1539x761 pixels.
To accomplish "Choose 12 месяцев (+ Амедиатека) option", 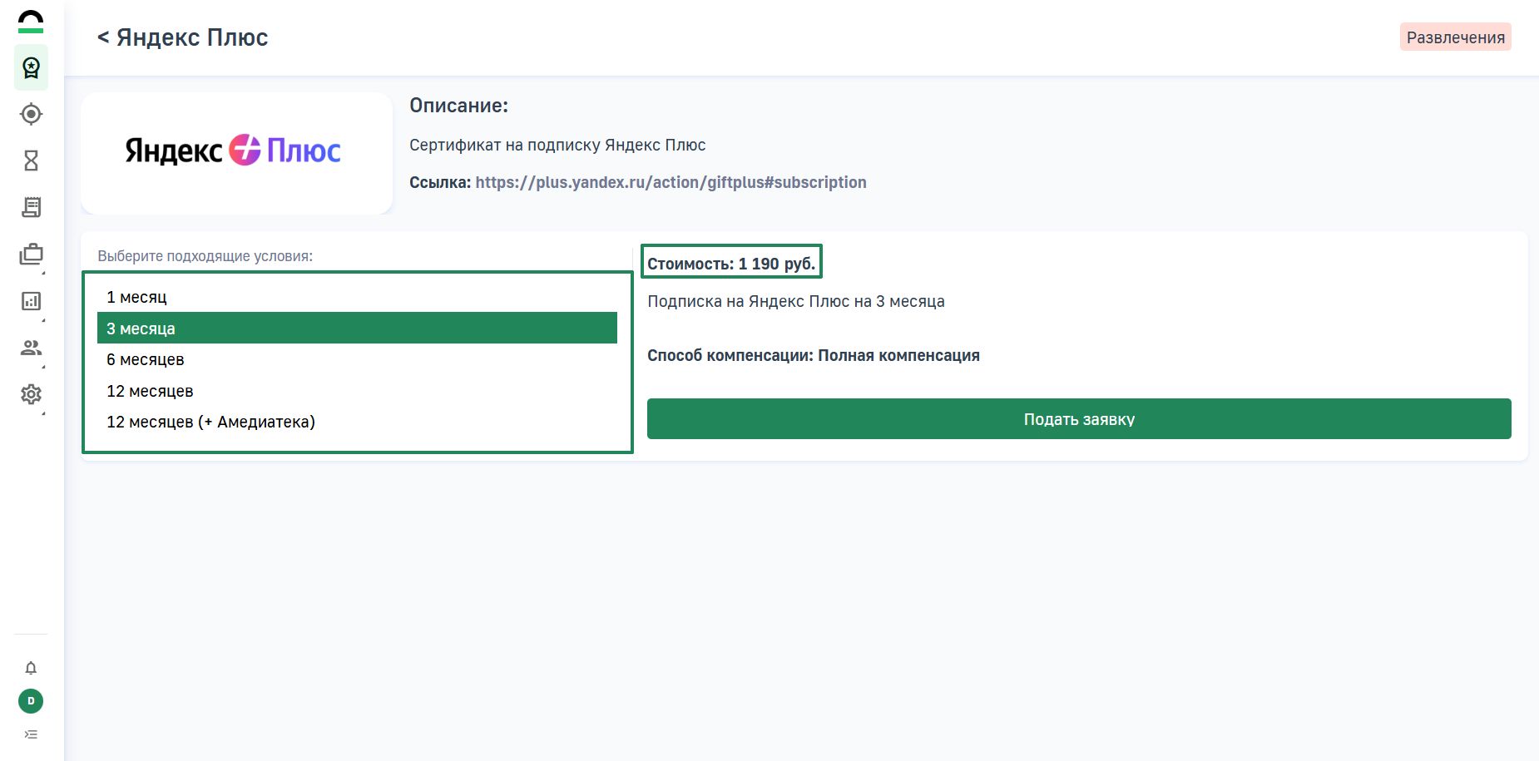I will [210, 422].
